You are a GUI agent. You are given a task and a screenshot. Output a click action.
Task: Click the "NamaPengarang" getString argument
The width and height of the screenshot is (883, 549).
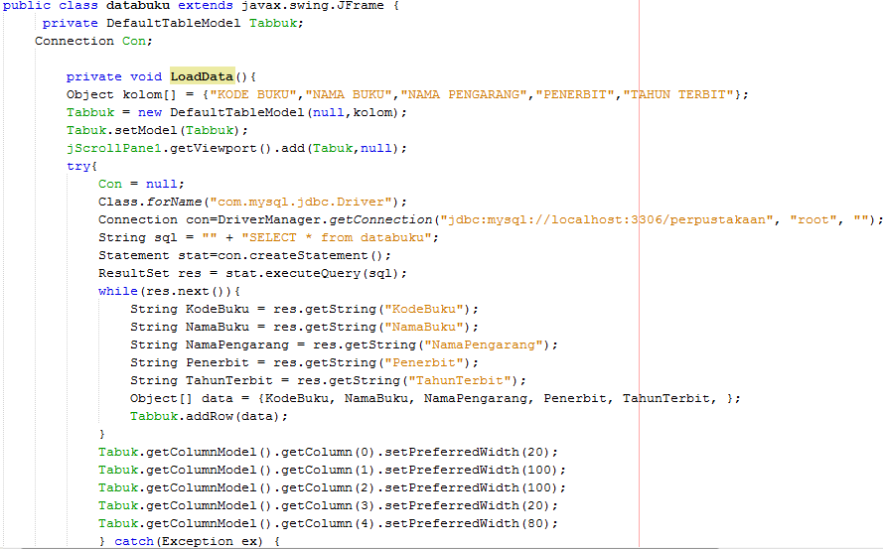[x=484, y=345]
